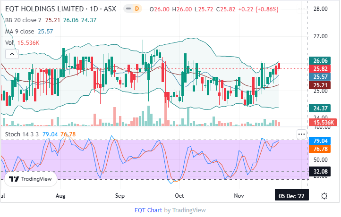Open chart settings gear icon
Image resolution: width=341 pixels, height=217 pixels.
point(324,196)
